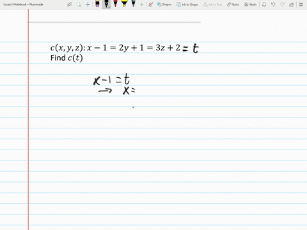This screenshot has width=307, height=230.
Task: Toggle draw with touch mode
Action: (151, 4)
